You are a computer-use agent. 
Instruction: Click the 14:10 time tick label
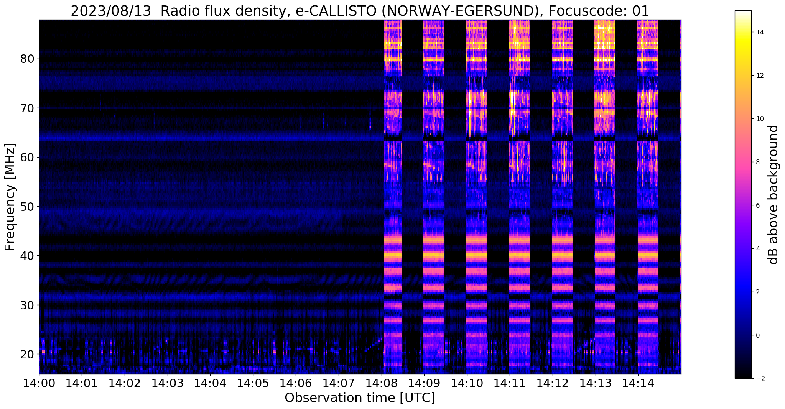click(x=467, y=383)
